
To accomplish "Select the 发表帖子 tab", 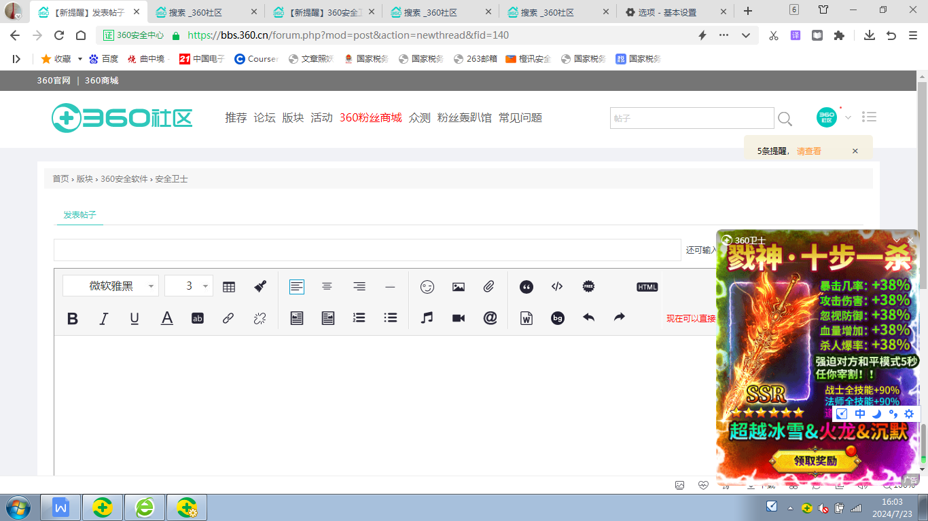I will [80, 214].
